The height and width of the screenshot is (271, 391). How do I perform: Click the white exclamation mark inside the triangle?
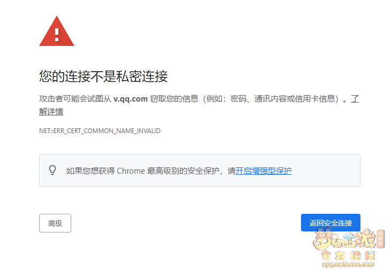pos(57,35)
